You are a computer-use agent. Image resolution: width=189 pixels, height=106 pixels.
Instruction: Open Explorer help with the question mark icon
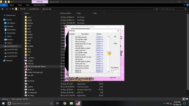point(188,5)
